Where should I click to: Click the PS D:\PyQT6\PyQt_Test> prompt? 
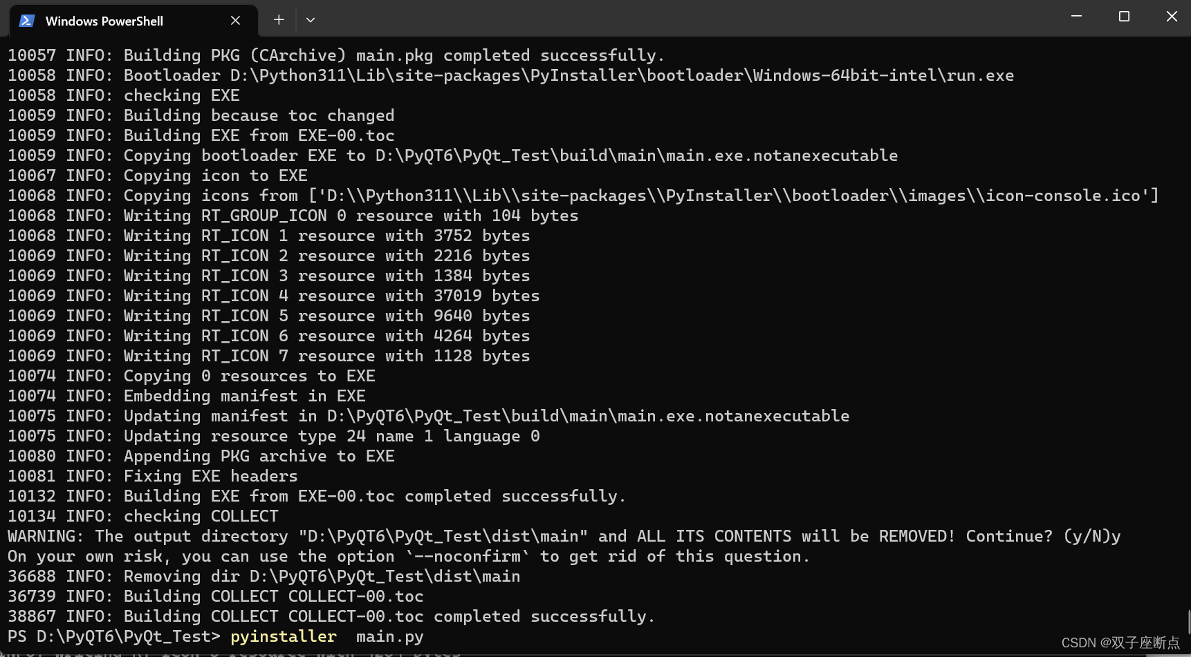pyautogui.click(x=114, y=636)
